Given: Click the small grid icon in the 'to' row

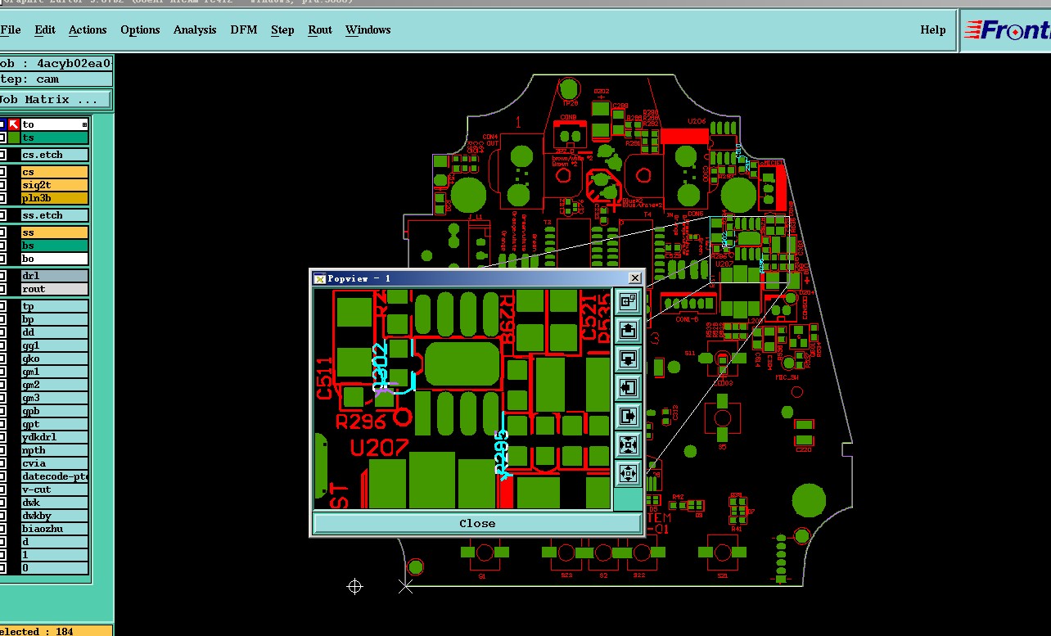Looking at the screenshot, I should click(84, 124).
